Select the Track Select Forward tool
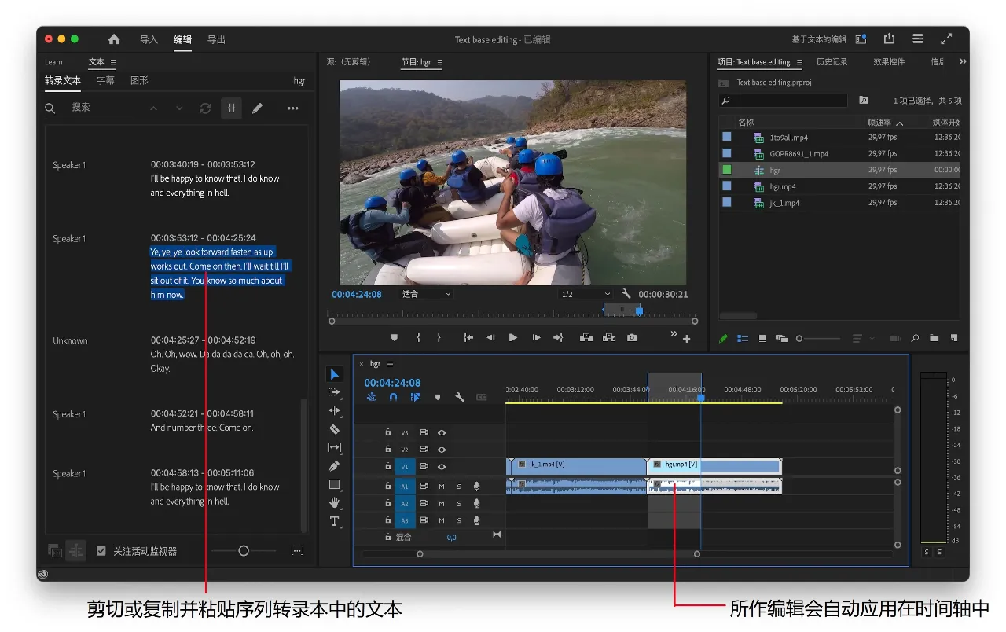The width and height of the screenshot is (1006, 632). pyautogui.click(x=334, y=392)
